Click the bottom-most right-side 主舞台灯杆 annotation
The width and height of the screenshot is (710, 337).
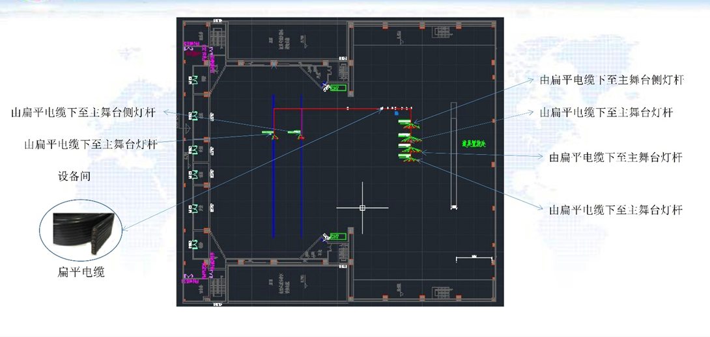pyautogui.click(x=616, y=210)
